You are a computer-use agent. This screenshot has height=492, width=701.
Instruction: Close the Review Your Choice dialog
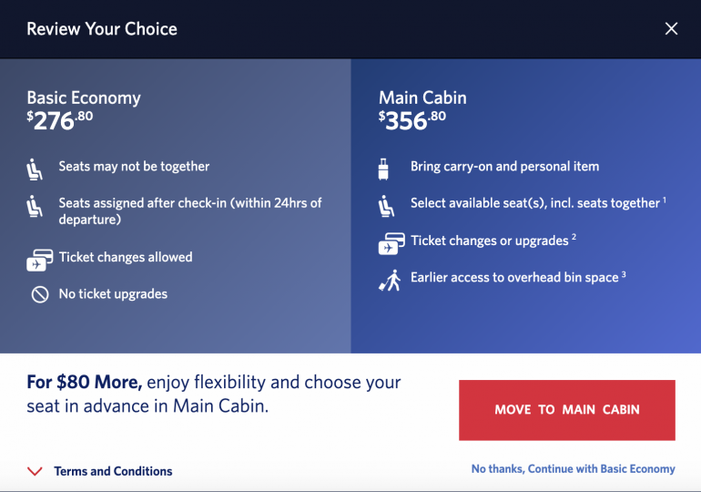click(671, 28)
